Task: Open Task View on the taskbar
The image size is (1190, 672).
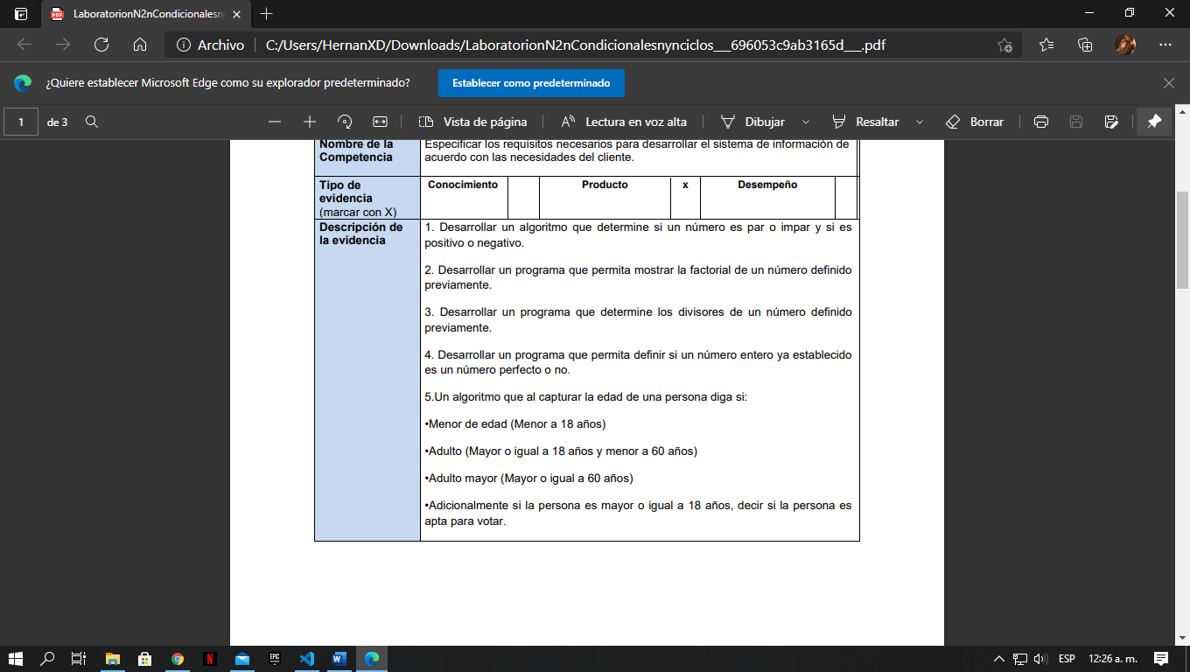Action: click(79, 658)
